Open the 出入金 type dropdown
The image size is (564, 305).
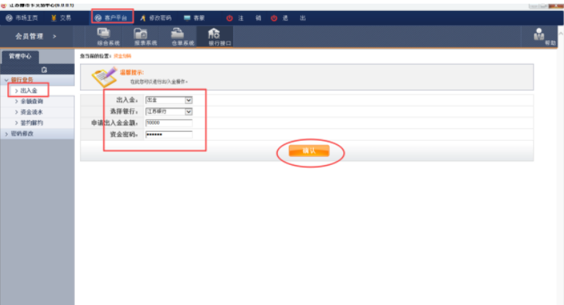188,100
